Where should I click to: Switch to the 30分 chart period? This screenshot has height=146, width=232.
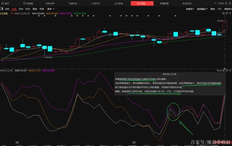(x=21, y=9)
